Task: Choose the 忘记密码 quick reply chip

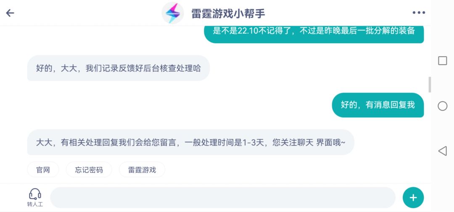Action: coord(89,170)
